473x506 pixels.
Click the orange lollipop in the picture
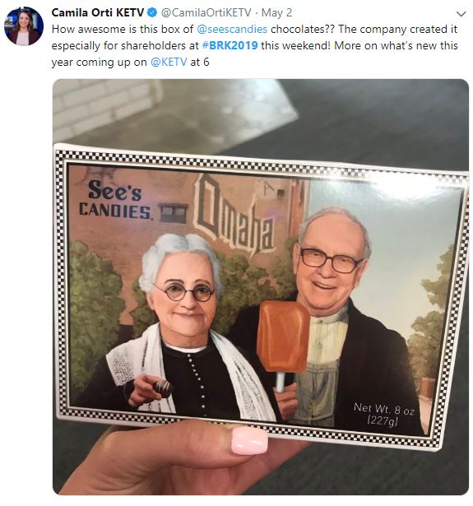click(x=283, y=337)
